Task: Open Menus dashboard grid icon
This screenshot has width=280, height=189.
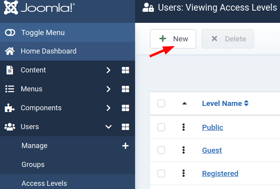Action: (x=125, y=89)
